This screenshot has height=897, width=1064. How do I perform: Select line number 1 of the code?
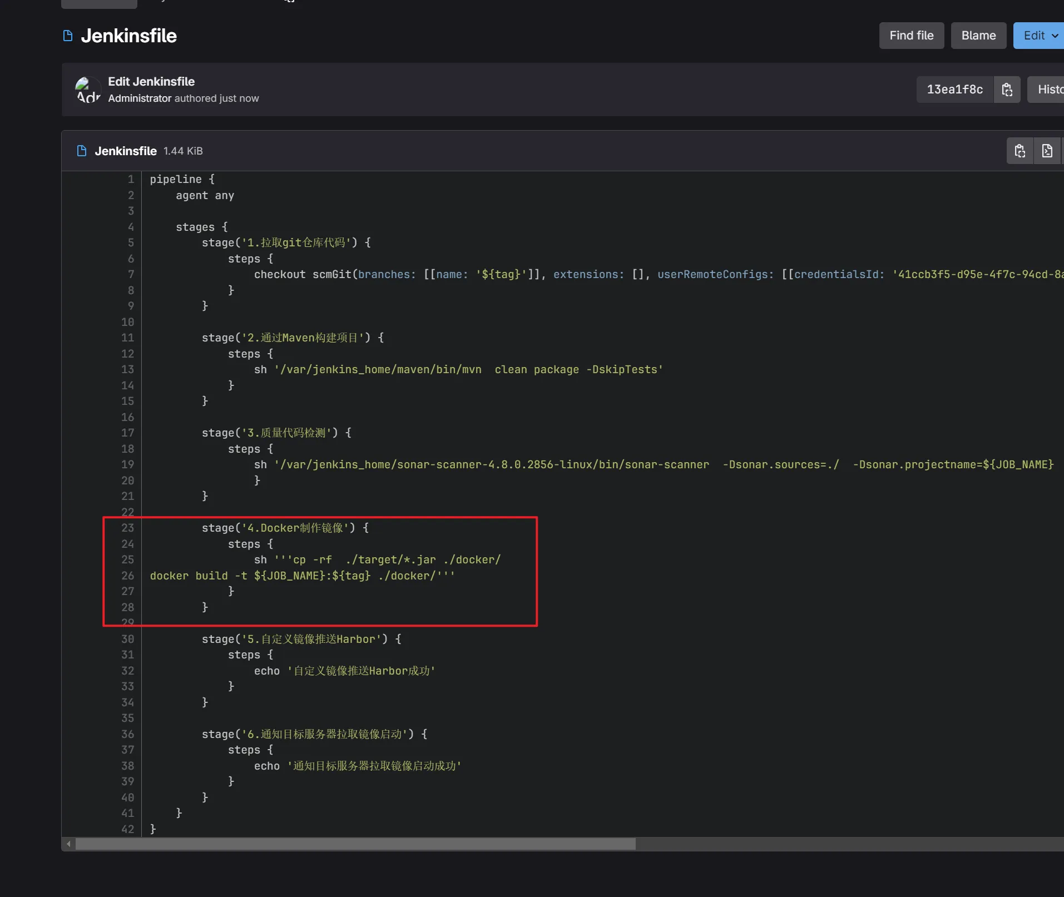131,179
